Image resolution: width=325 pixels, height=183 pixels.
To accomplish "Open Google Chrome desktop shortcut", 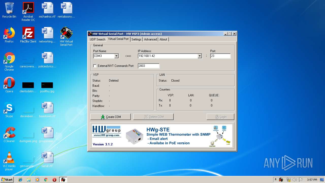I will (x=9, y=62).
